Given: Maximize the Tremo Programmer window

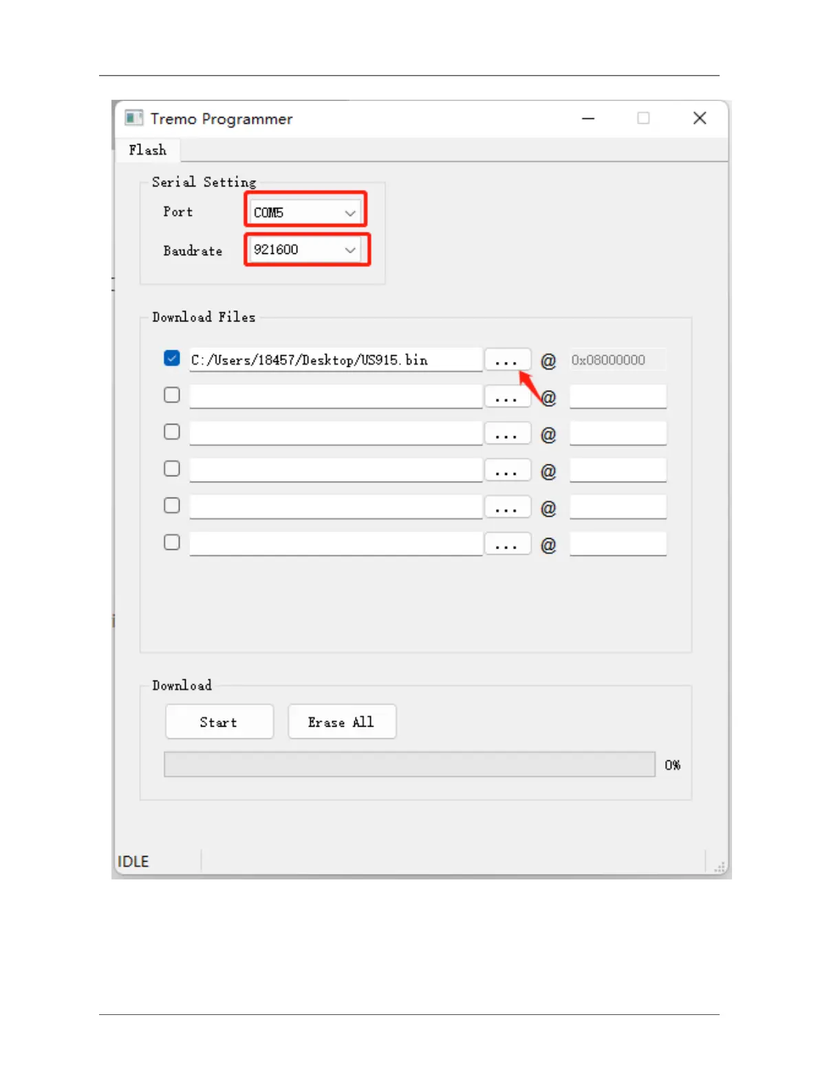Looking at the screenshot, I should pos(643,118).
